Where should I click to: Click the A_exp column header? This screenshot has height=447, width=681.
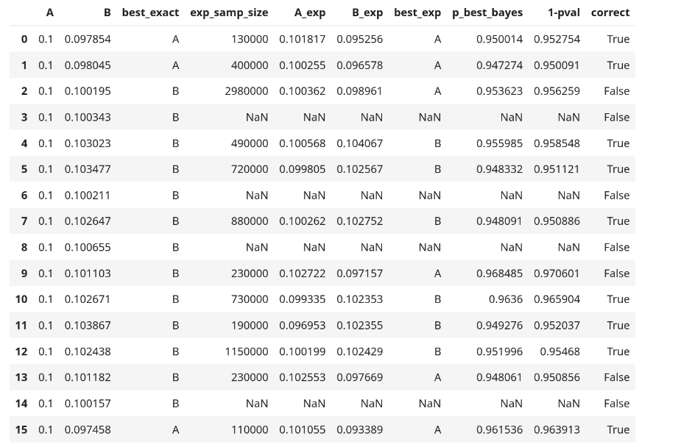tap(310, 13)
